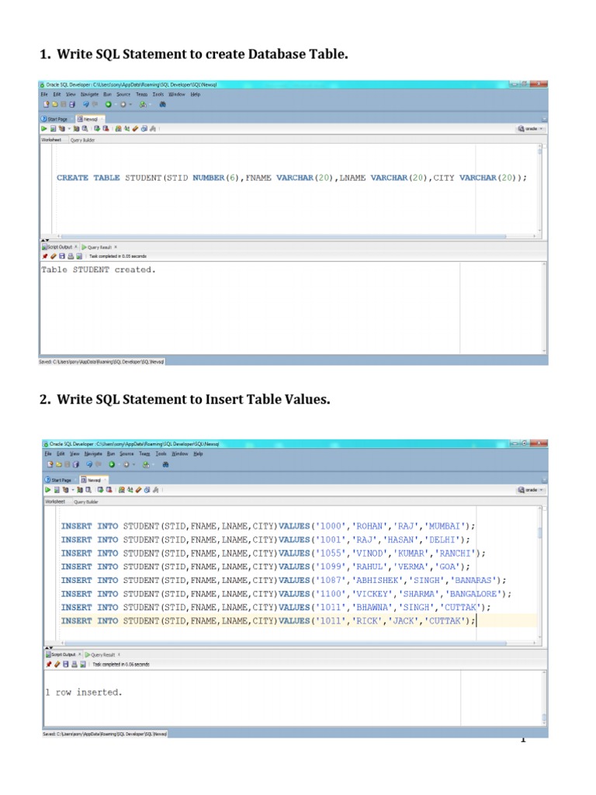Click inside the CREATE TABLE STUDENT statement

(292, 178)
